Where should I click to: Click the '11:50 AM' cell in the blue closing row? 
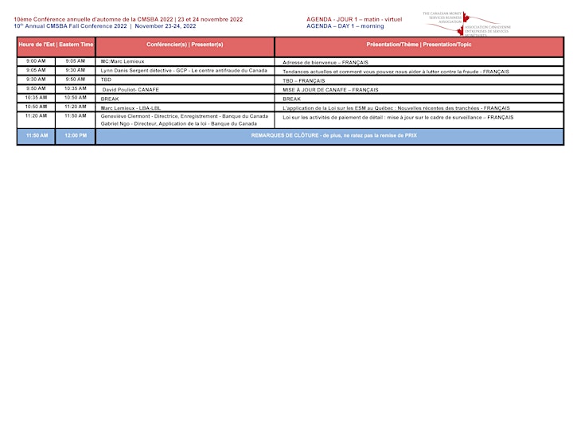pyautogui.click(x=37, y=135)
